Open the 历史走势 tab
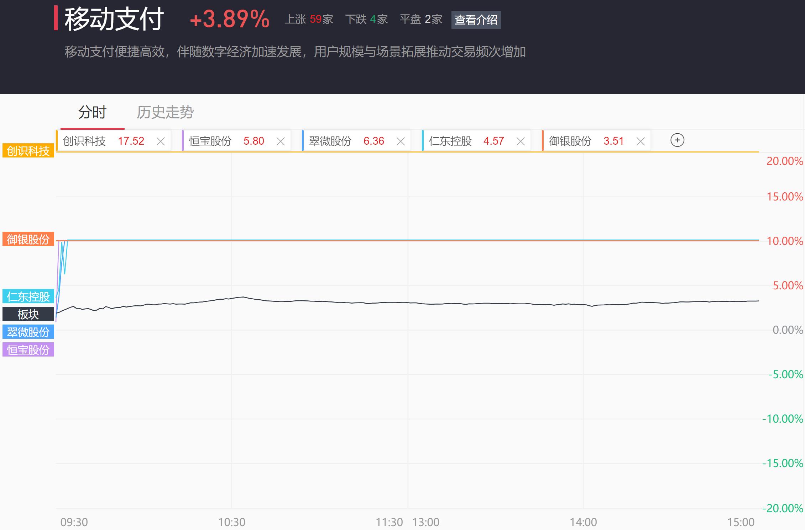Viewport: 805px width, 530px height. (x=165, y=112)
